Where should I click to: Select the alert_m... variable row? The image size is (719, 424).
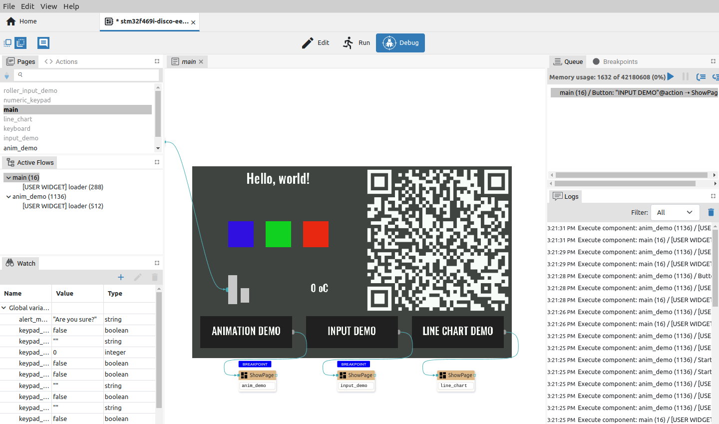pyautogui.click(x=78, y=319)
